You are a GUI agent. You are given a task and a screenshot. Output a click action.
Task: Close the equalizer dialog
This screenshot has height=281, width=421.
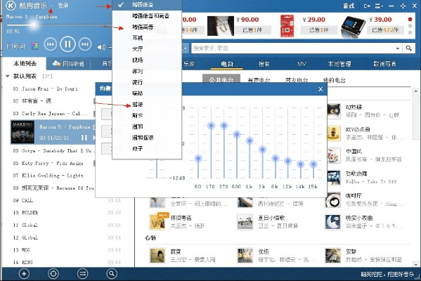320,89
